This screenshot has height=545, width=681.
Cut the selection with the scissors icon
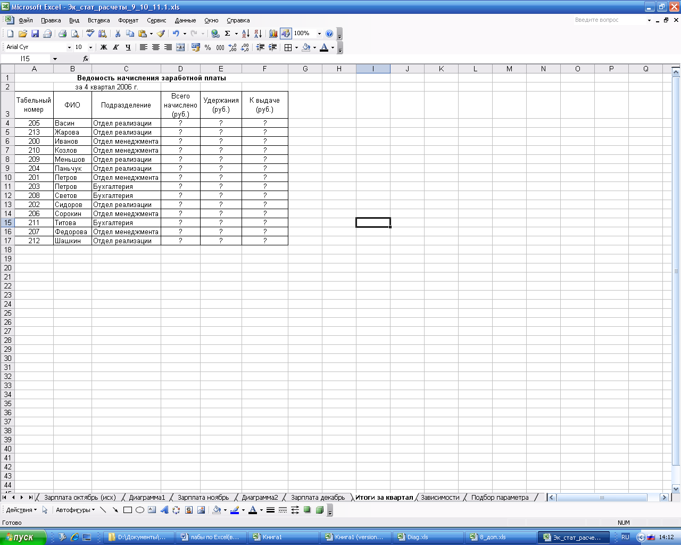coord(118,34)
